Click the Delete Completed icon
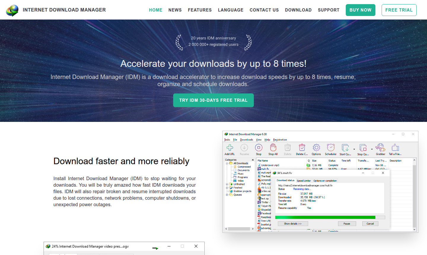427x255 pixels. click(302, 148)
